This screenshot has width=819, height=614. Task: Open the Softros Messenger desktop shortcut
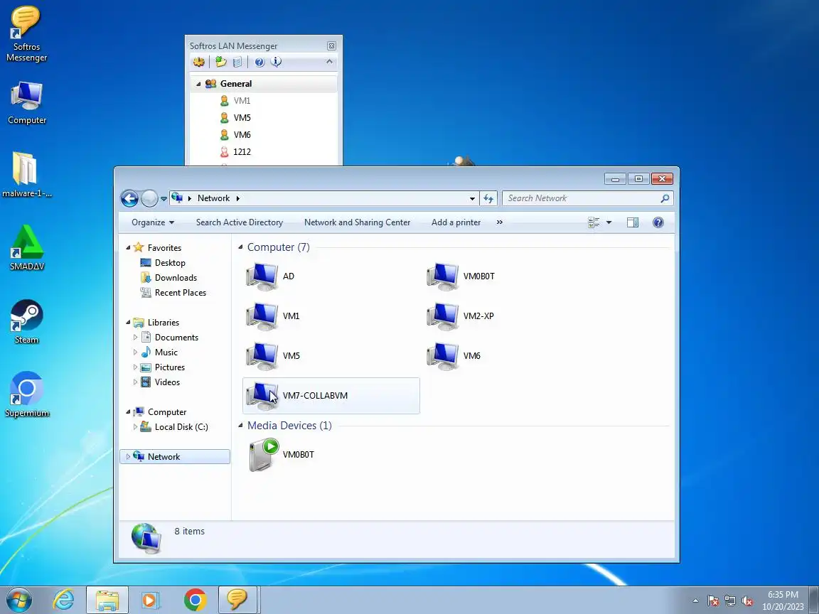pos(26,34)
